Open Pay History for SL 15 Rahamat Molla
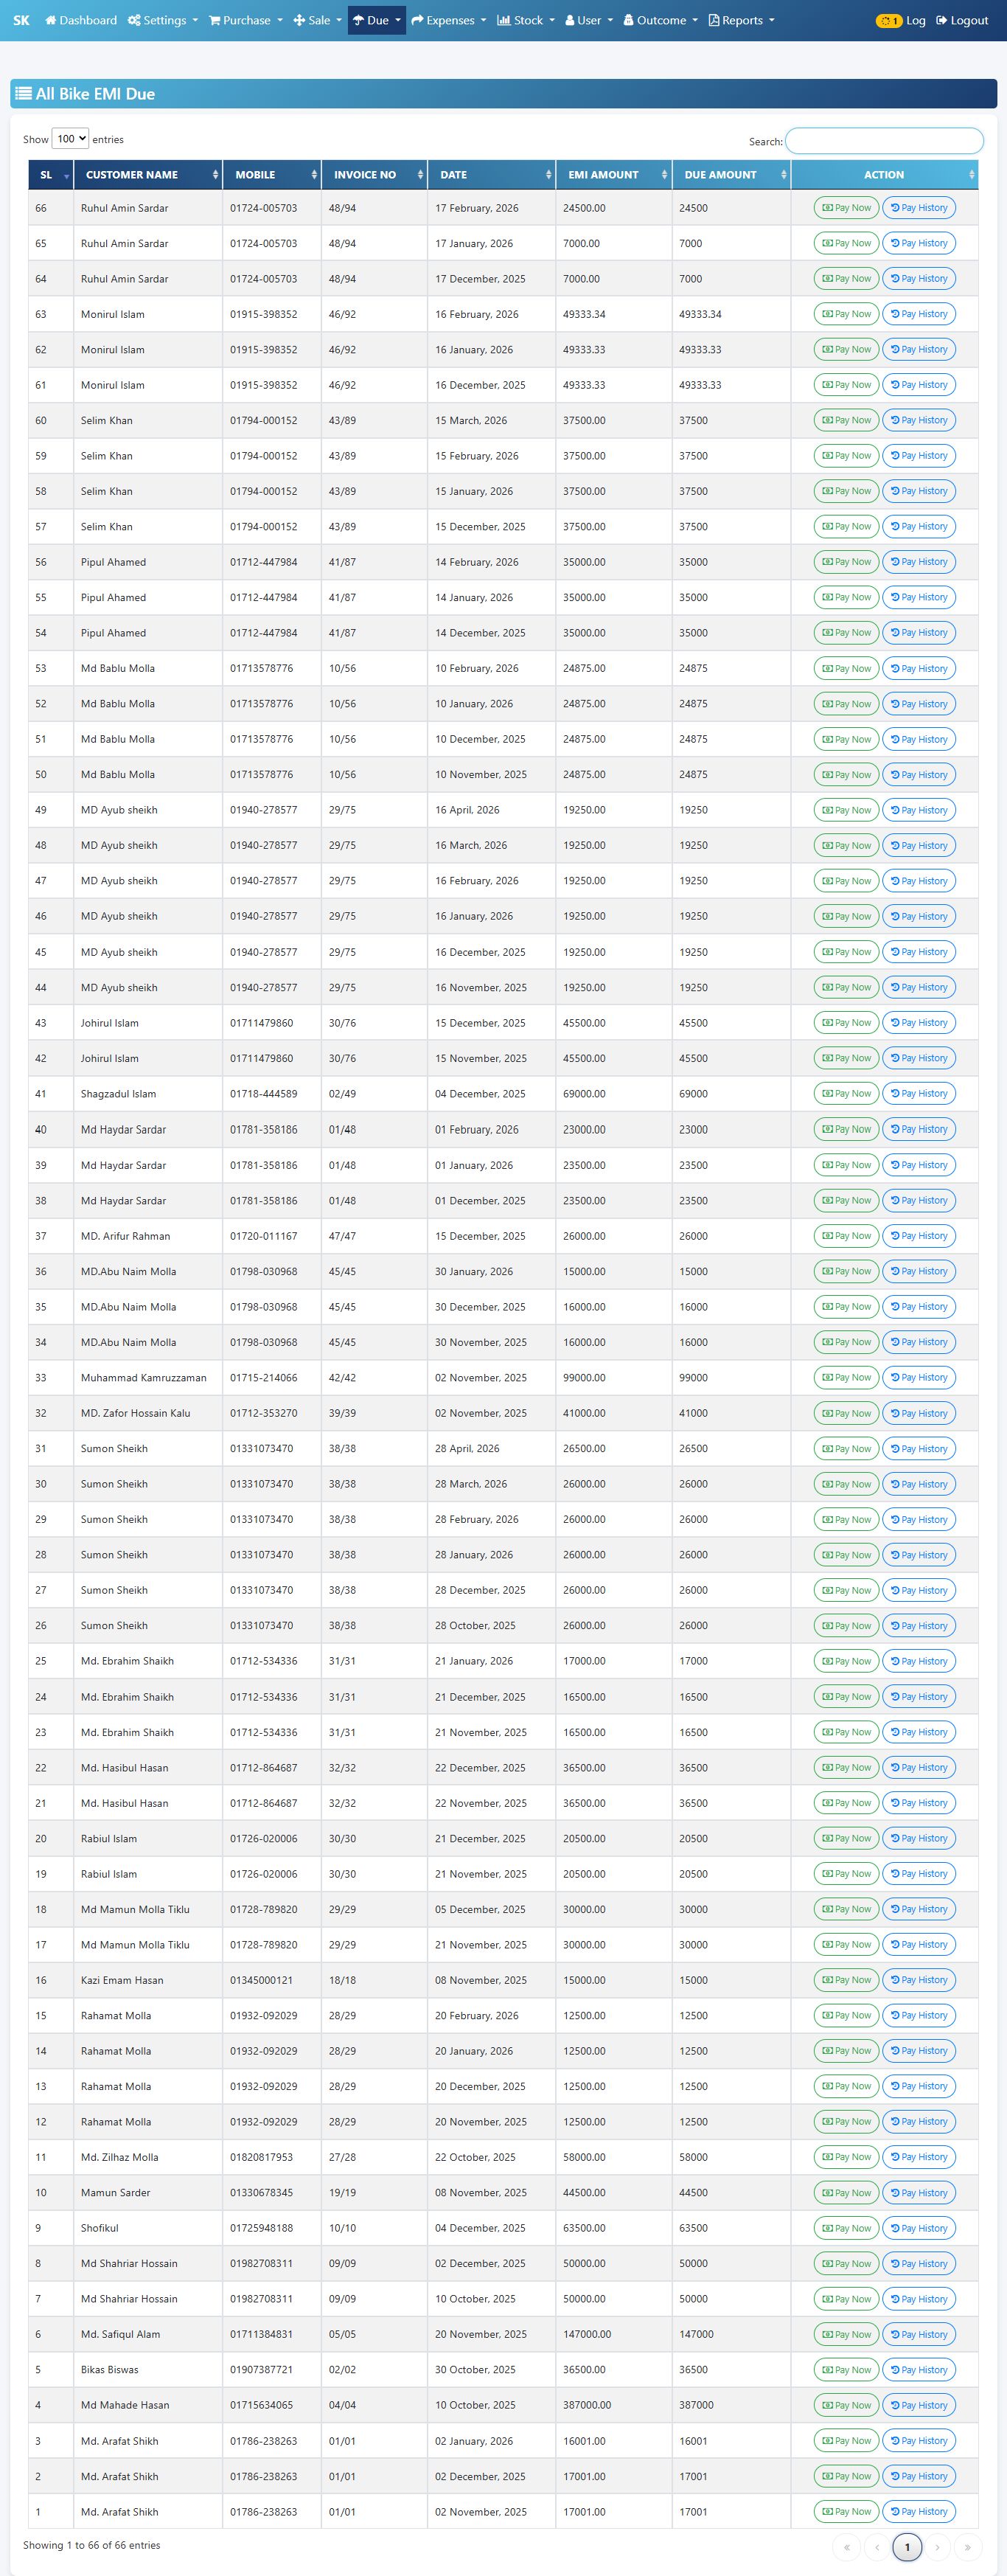 (x=919, y=2016)
